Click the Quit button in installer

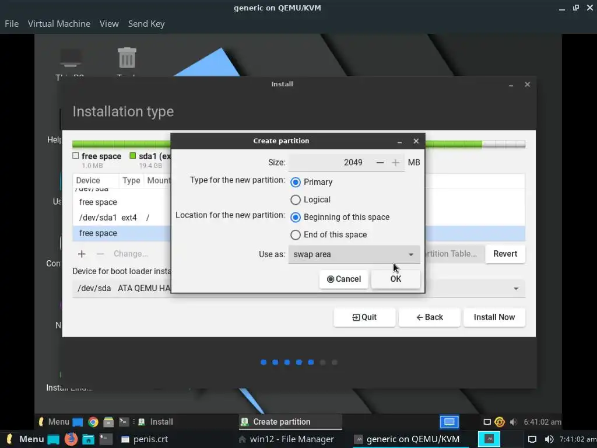coord(364,317)
